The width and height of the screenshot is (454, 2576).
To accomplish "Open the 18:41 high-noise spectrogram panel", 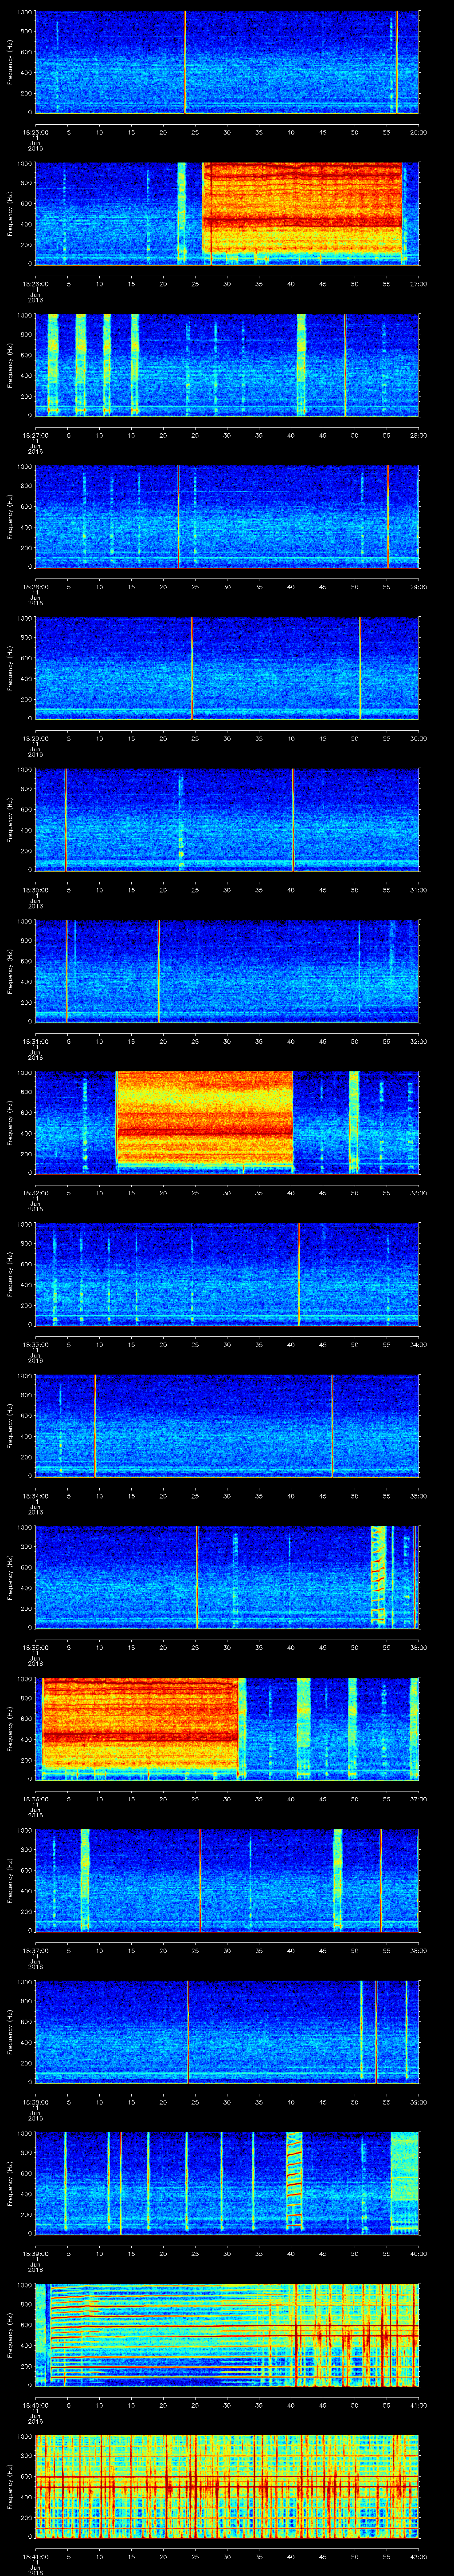I will pyautogui.click(x=227, y=2485).
